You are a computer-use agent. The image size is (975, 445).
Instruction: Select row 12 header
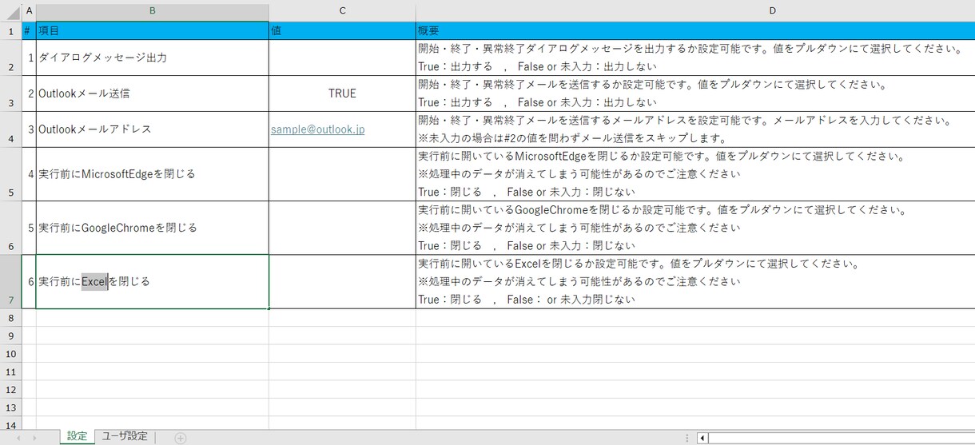click(11, 390)
